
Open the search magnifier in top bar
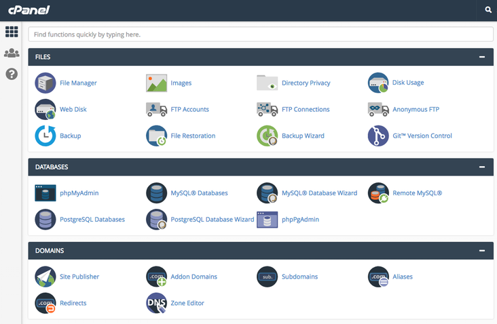(488, 10)
